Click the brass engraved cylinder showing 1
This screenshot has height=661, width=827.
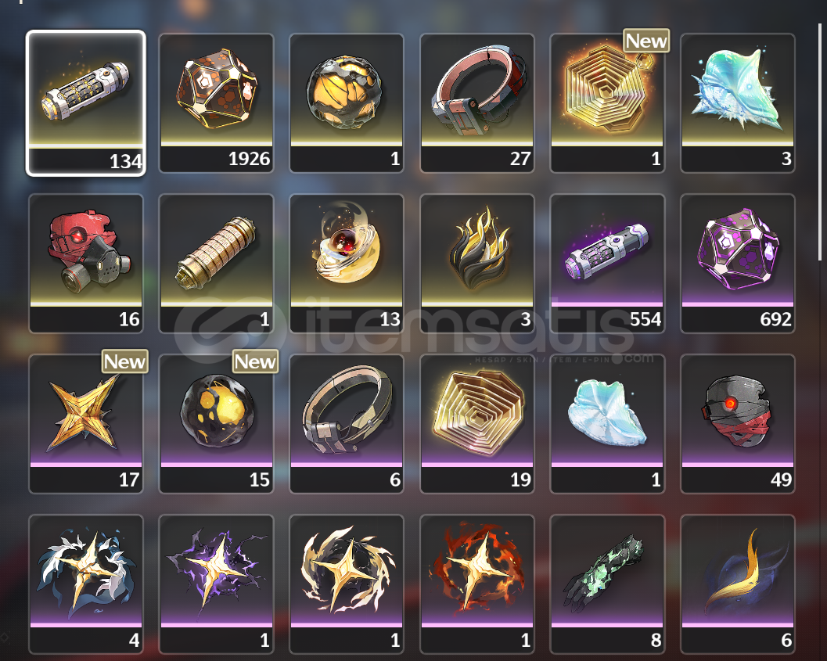coord(216,264)
